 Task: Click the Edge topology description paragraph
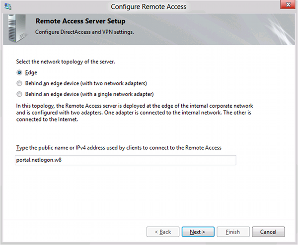point(135,113)
